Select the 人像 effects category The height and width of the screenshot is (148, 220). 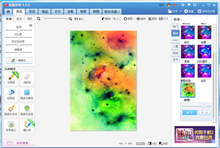tap(175, 46)
